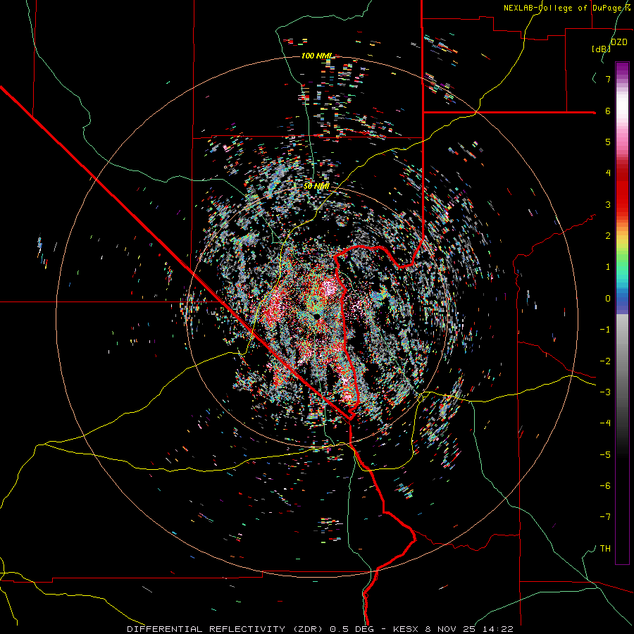This screenshot has width=634, height=634.
Task: Click the 0 value on the dB scale
Action: pos(608,299)
